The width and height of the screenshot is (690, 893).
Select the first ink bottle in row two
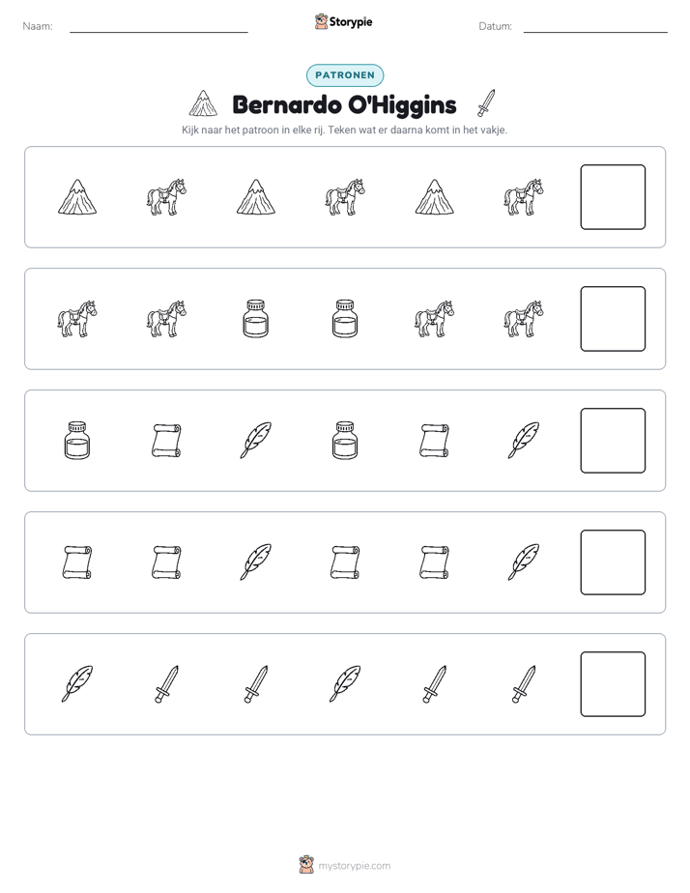[x=256, y=319]
